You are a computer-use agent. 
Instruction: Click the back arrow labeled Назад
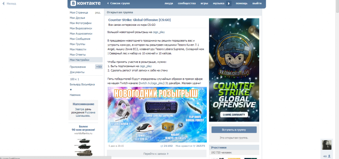tap(9, 4)
